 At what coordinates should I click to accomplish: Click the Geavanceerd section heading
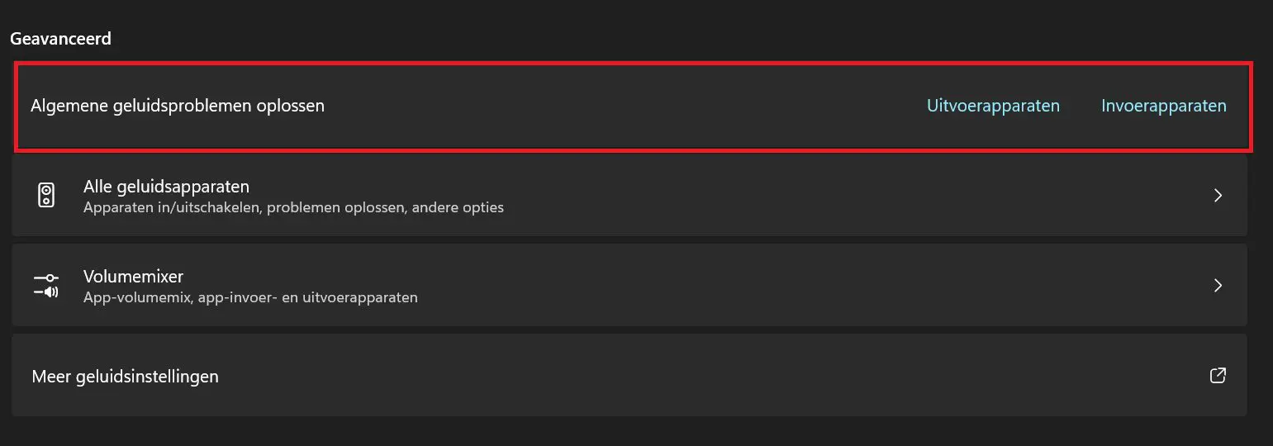[x=60, y=38]
